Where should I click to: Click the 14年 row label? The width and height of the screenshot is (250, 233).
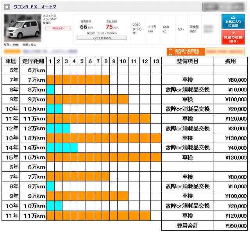coord(11,148)
